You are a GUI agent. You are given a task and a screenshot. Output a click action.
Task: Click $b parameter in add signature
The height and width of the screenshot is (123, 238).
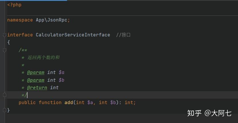(x=113, y=102)
